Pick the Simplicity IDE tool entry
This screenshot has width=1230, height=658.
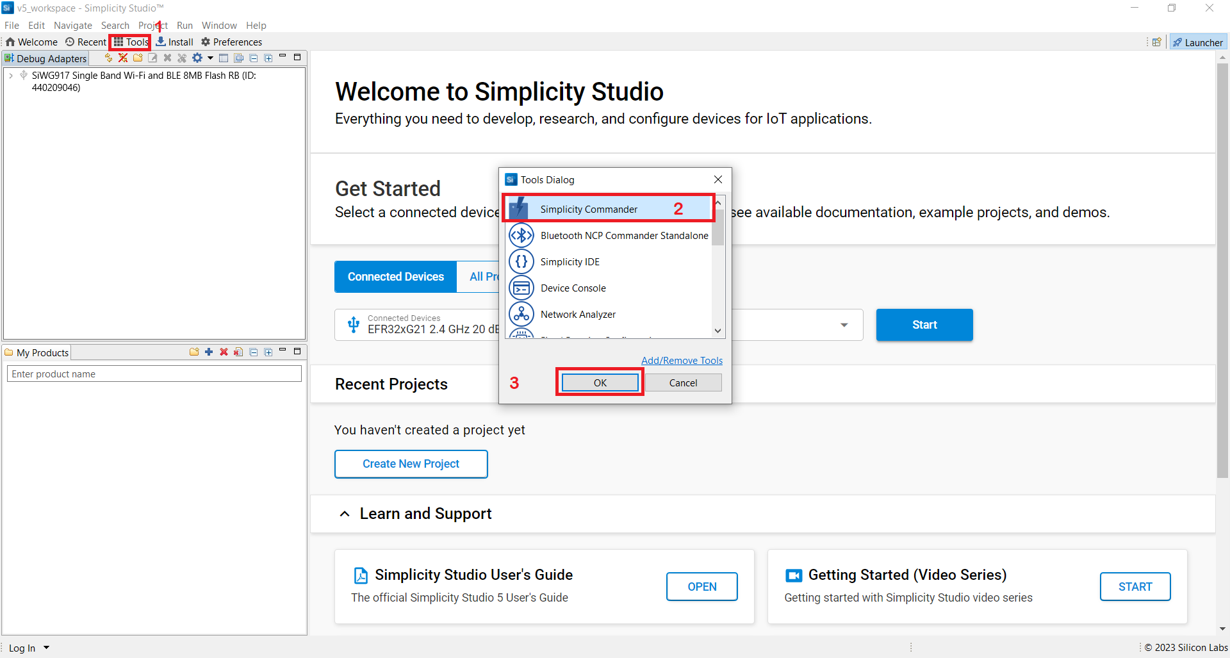pyautogui.click(x=570, y=262)
